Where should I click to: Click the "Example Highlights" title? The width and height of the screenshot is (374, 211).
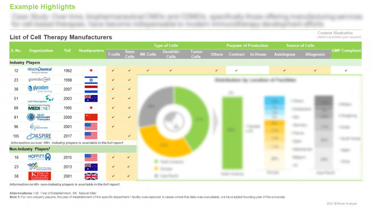coord(43,7)
